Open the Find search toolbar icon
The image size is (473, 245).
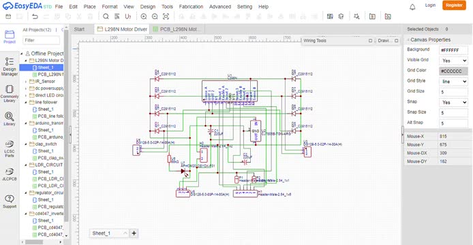click(x=106, y=16)
